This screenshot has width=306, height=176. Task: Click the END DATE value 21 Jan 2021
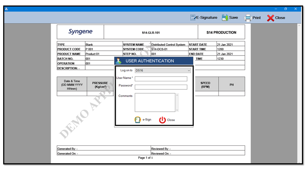(x=225, y=54)
